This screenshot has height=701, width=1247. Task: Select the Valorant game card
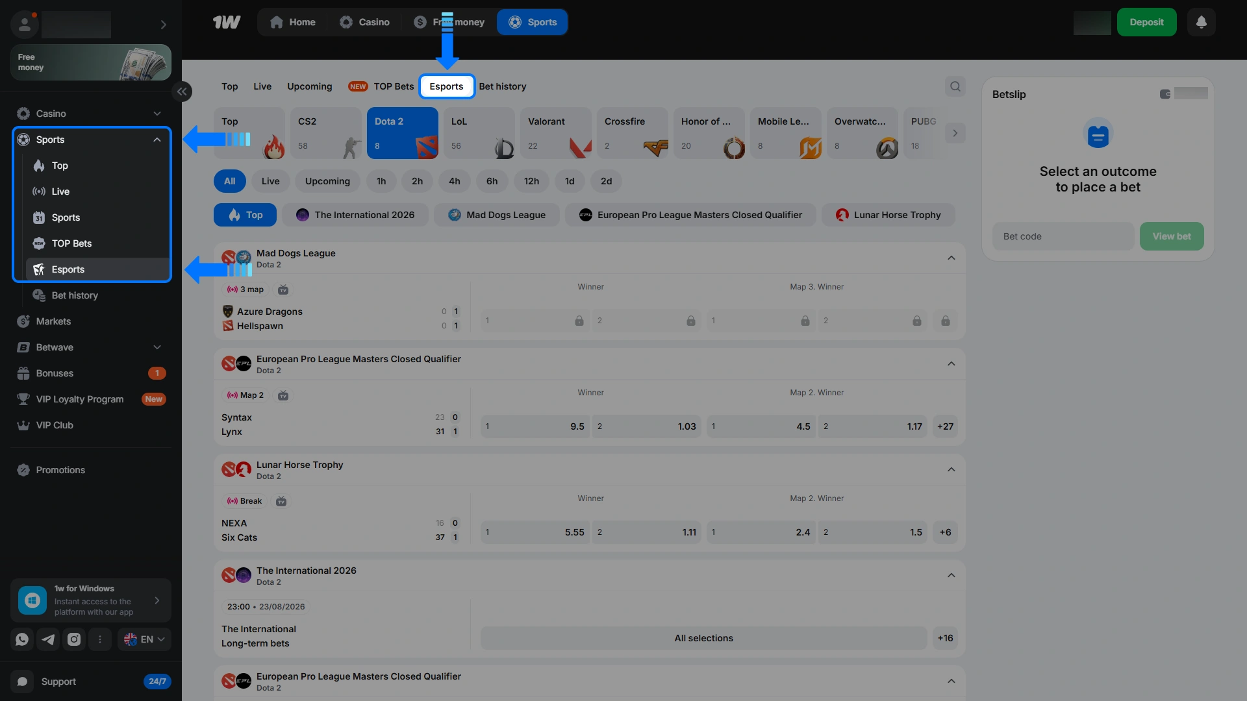[x=556, y=133]
